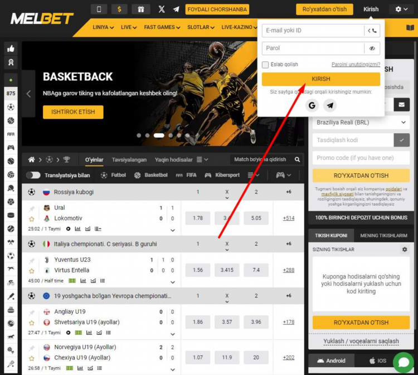Go to the previous banner slide arrow

28,94
